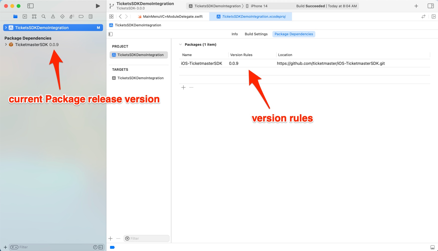Add a file using navigator plus button

(5, 247)
